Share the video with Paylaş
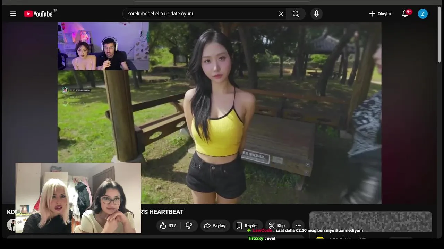This screenshot has height=249, width=444. tap(215, 225)
